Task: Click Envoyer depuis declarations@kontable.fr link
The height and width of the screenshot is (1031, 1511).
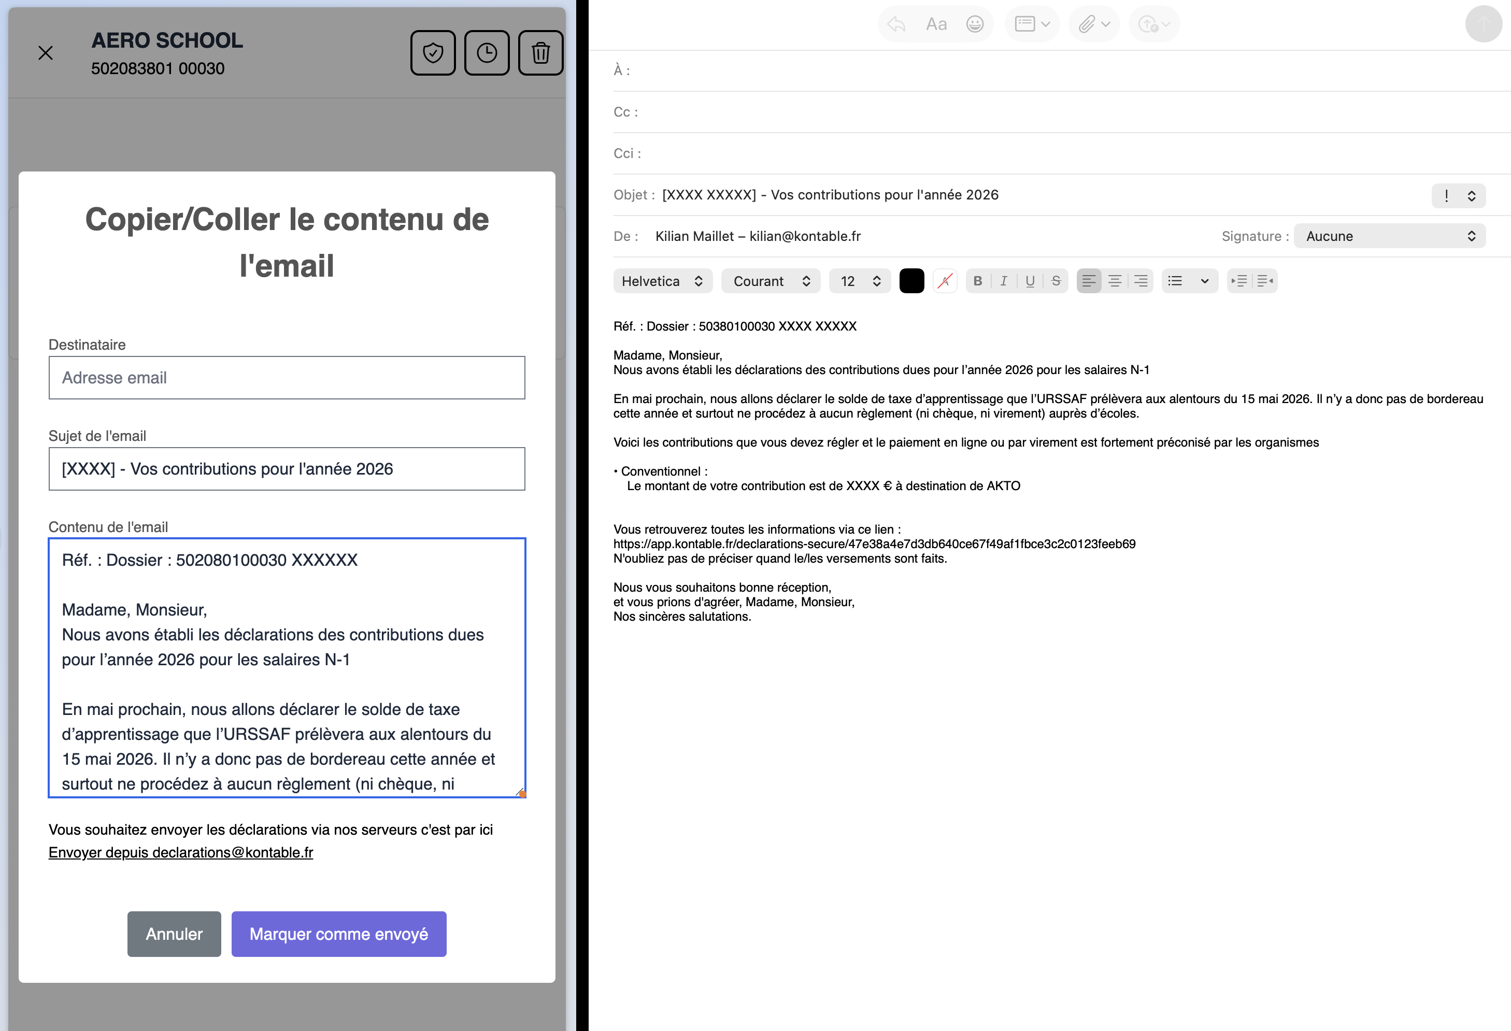Action: coord(181,852)
